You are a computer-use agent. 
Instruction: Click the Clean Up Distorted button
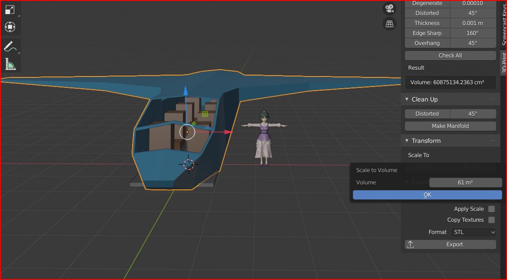pos(427,114)
